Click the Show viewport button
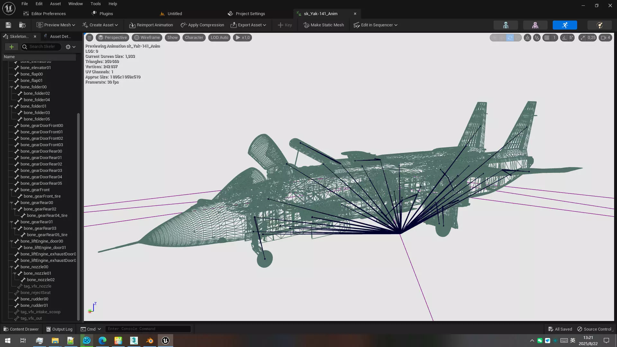Viewport: 617px width, 347px height. (173, 38)
